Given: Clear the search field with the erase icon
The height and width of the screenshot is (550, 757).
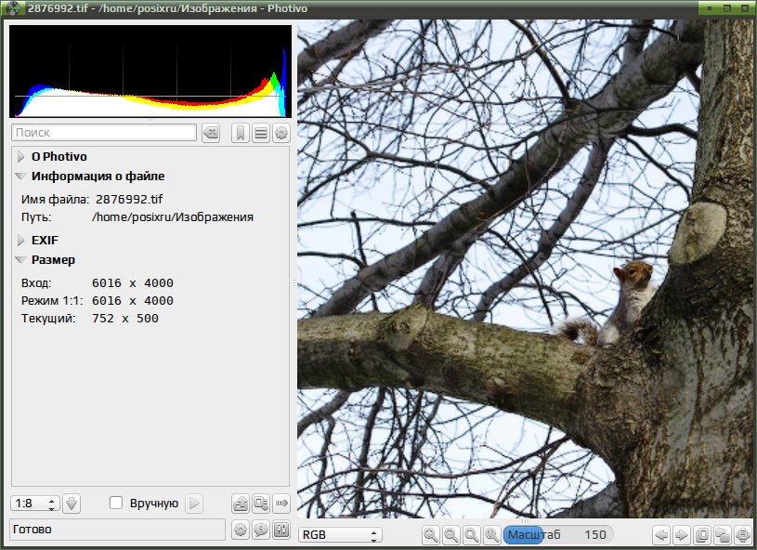Looking at the screenshot, I should tap(211, 133).
